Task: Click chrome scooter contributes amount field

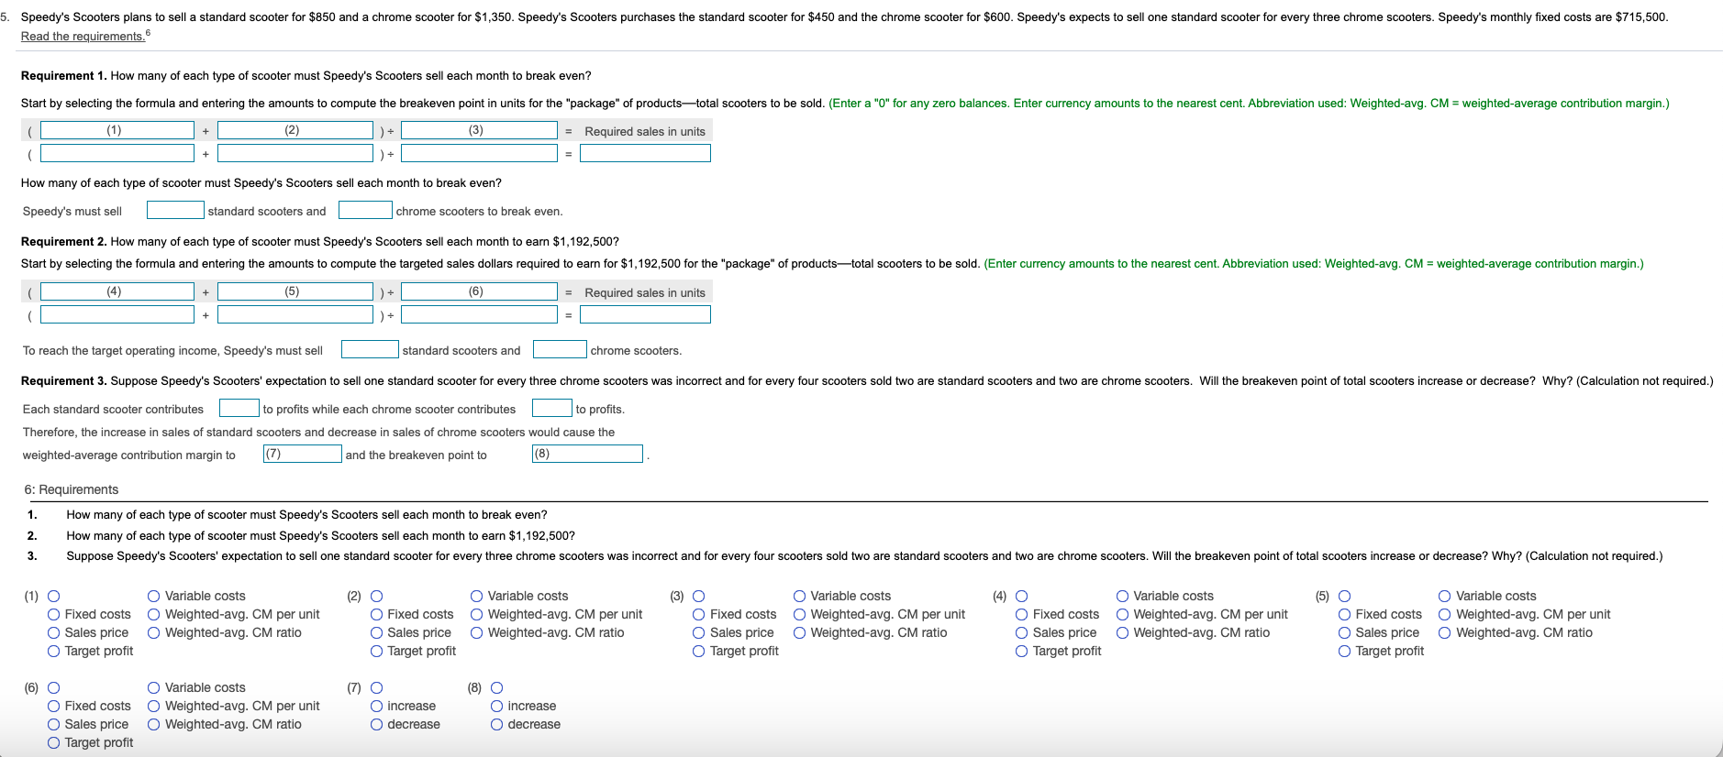Action: tap(552, 409)
